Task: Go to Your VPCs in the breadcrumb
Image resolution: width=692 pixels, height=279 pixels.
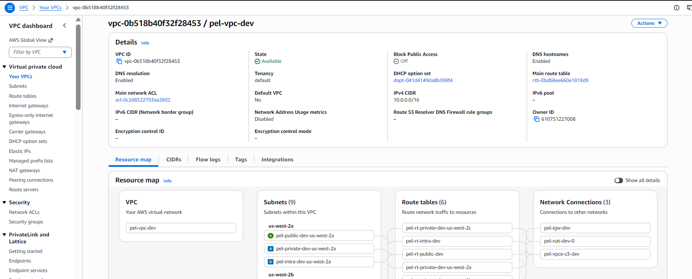Action: (50, 8)
